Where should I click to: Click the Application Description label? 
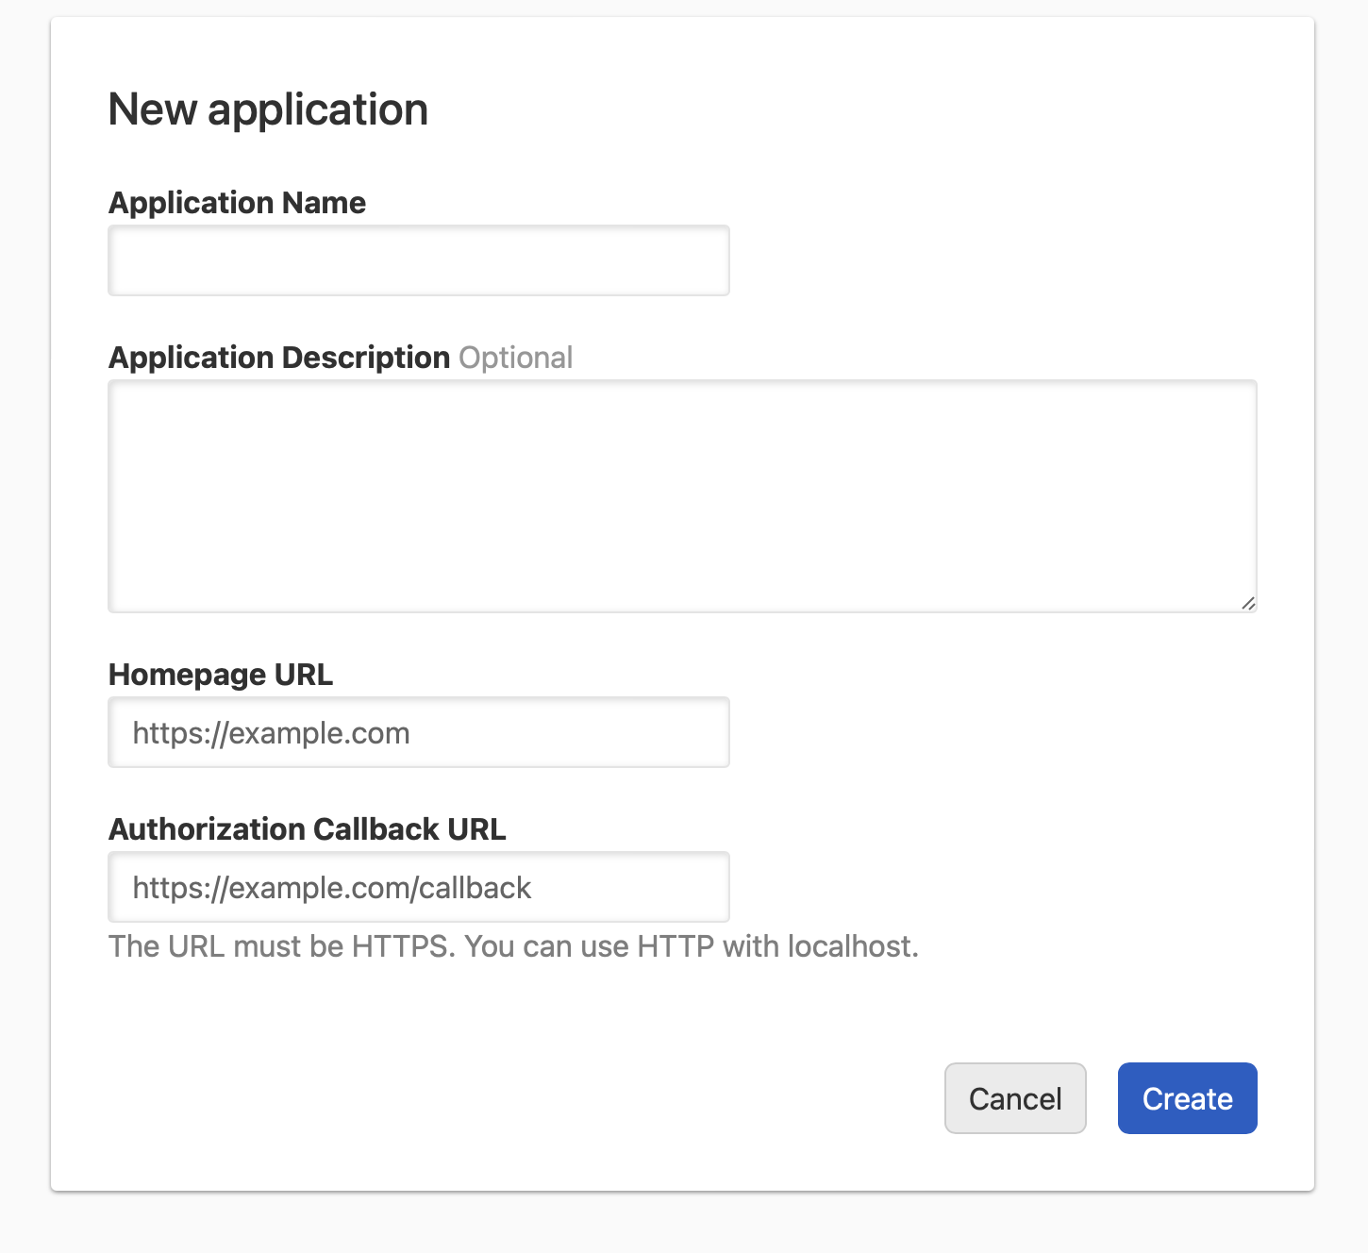[278, 357]
